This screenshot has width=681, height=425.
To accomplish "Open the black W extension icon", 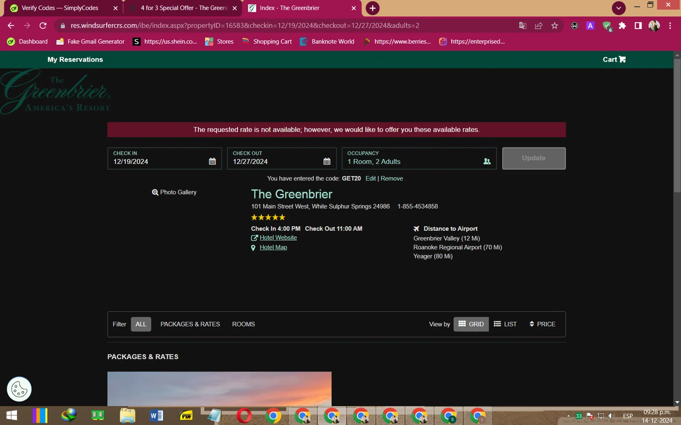I will coord(574,26).
